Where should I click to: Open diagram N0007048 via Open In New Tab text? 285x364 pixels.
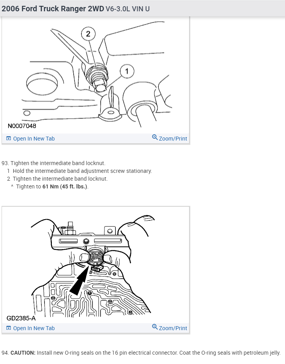click(34, 139)
